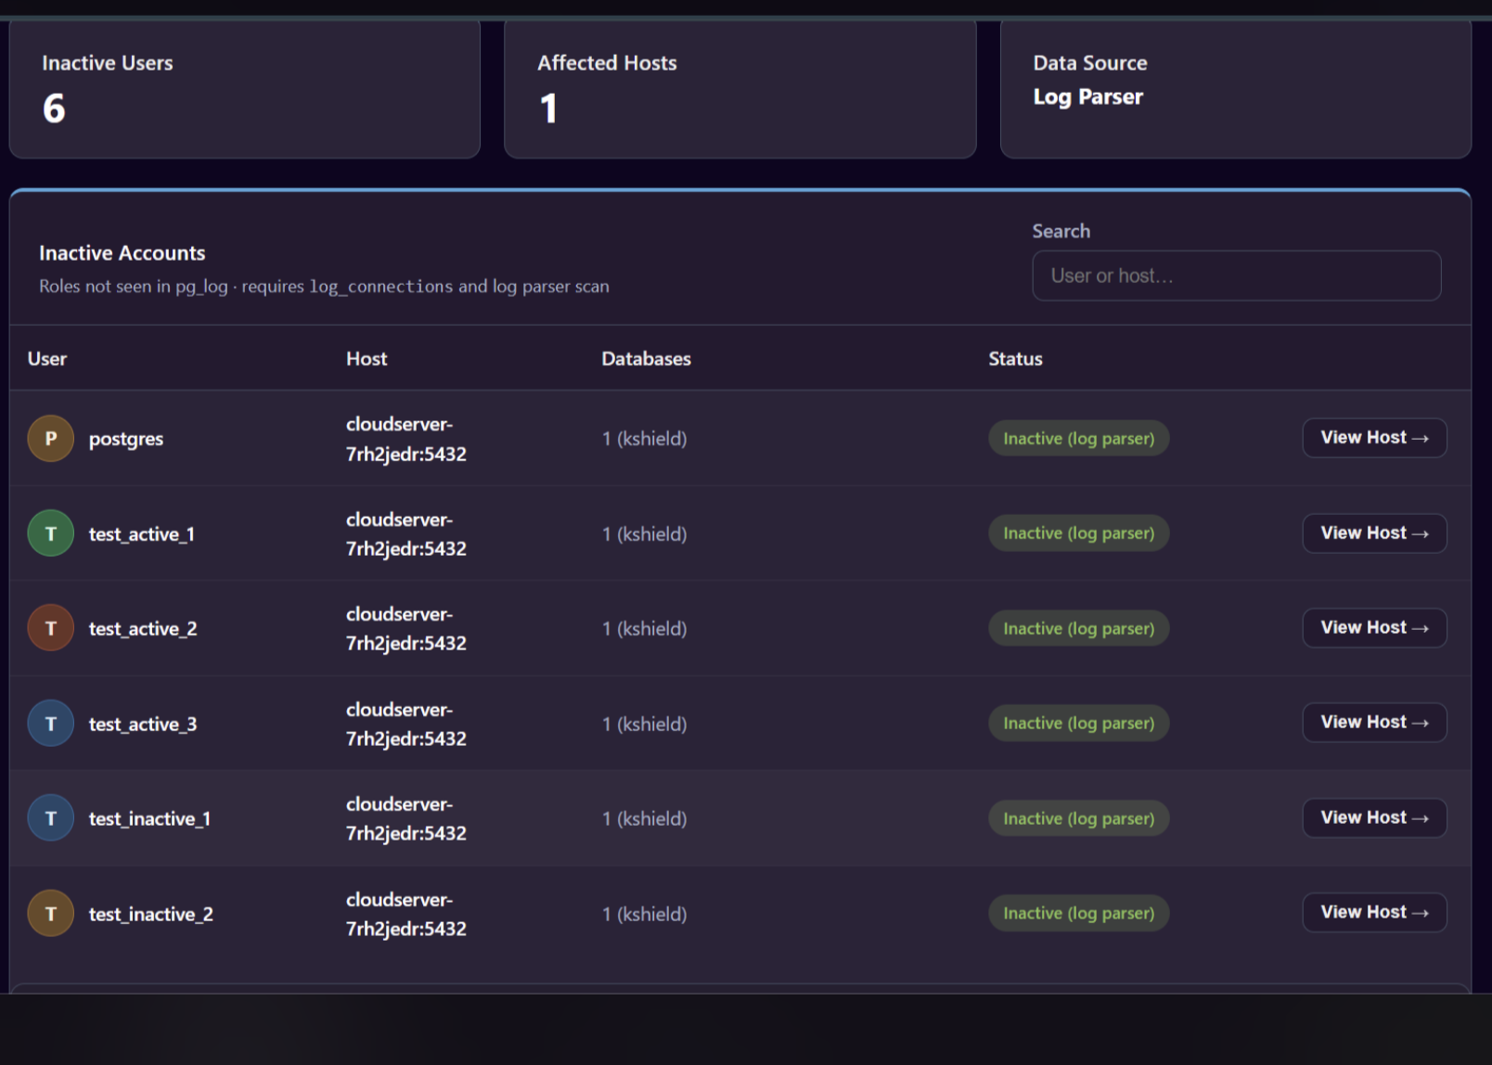Click the postgres row status badge
This screenshot has height=1065, width=1492.
(1078, 439)
